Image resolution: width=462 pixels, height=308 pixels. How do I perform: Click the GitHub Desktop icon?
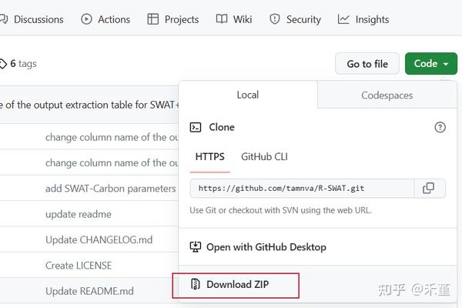point(196,247)
